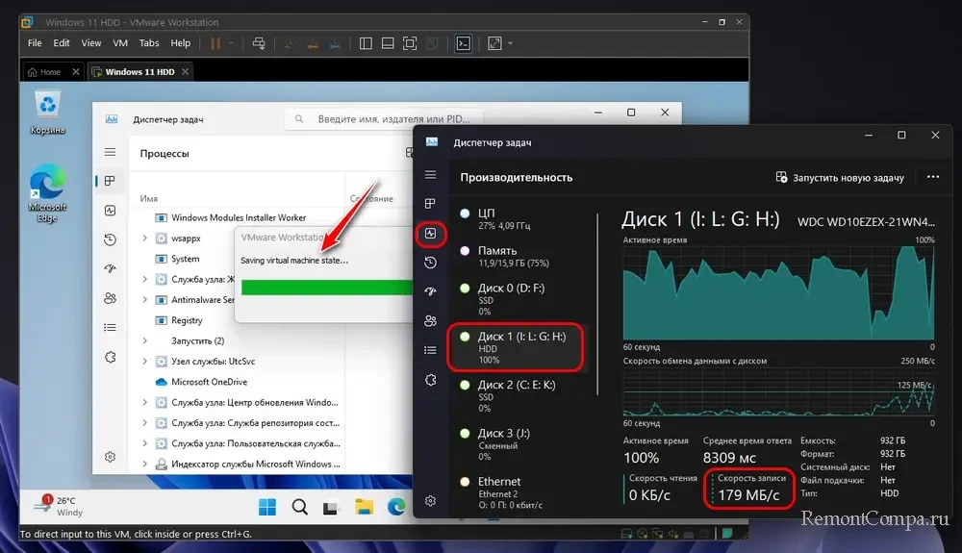Open the VM menu in VMware
The image size is (962, 553).
(x=120, y=43)
